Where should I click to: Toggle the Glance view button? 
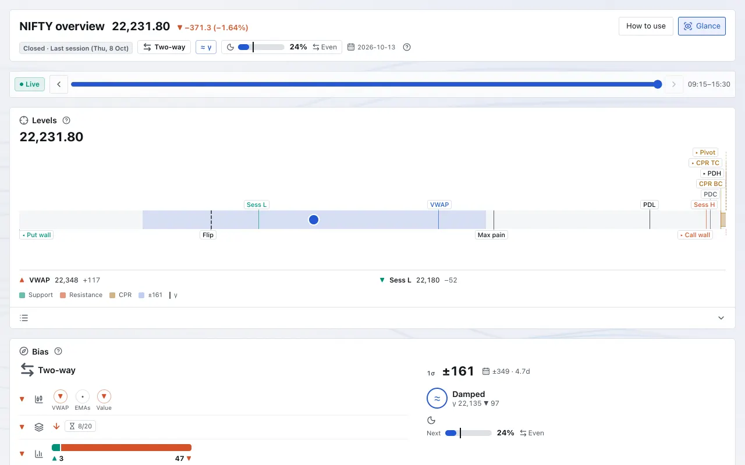[702, 26]
